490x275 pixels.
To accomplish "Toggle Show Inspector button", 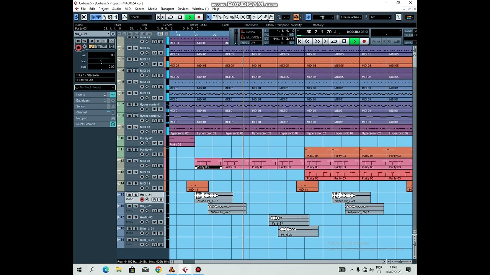I will pos(93,17).
